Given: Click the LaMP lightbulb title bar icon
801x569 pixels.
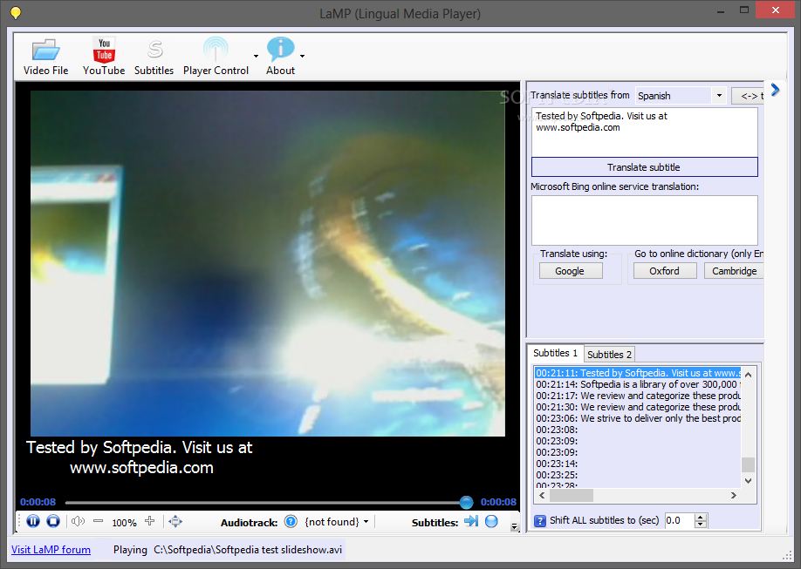Looking at the screenshot, I should pos(16,12).
